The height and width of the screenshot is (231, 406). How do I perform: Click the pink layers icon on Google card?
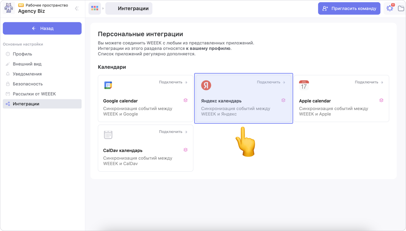185,100
